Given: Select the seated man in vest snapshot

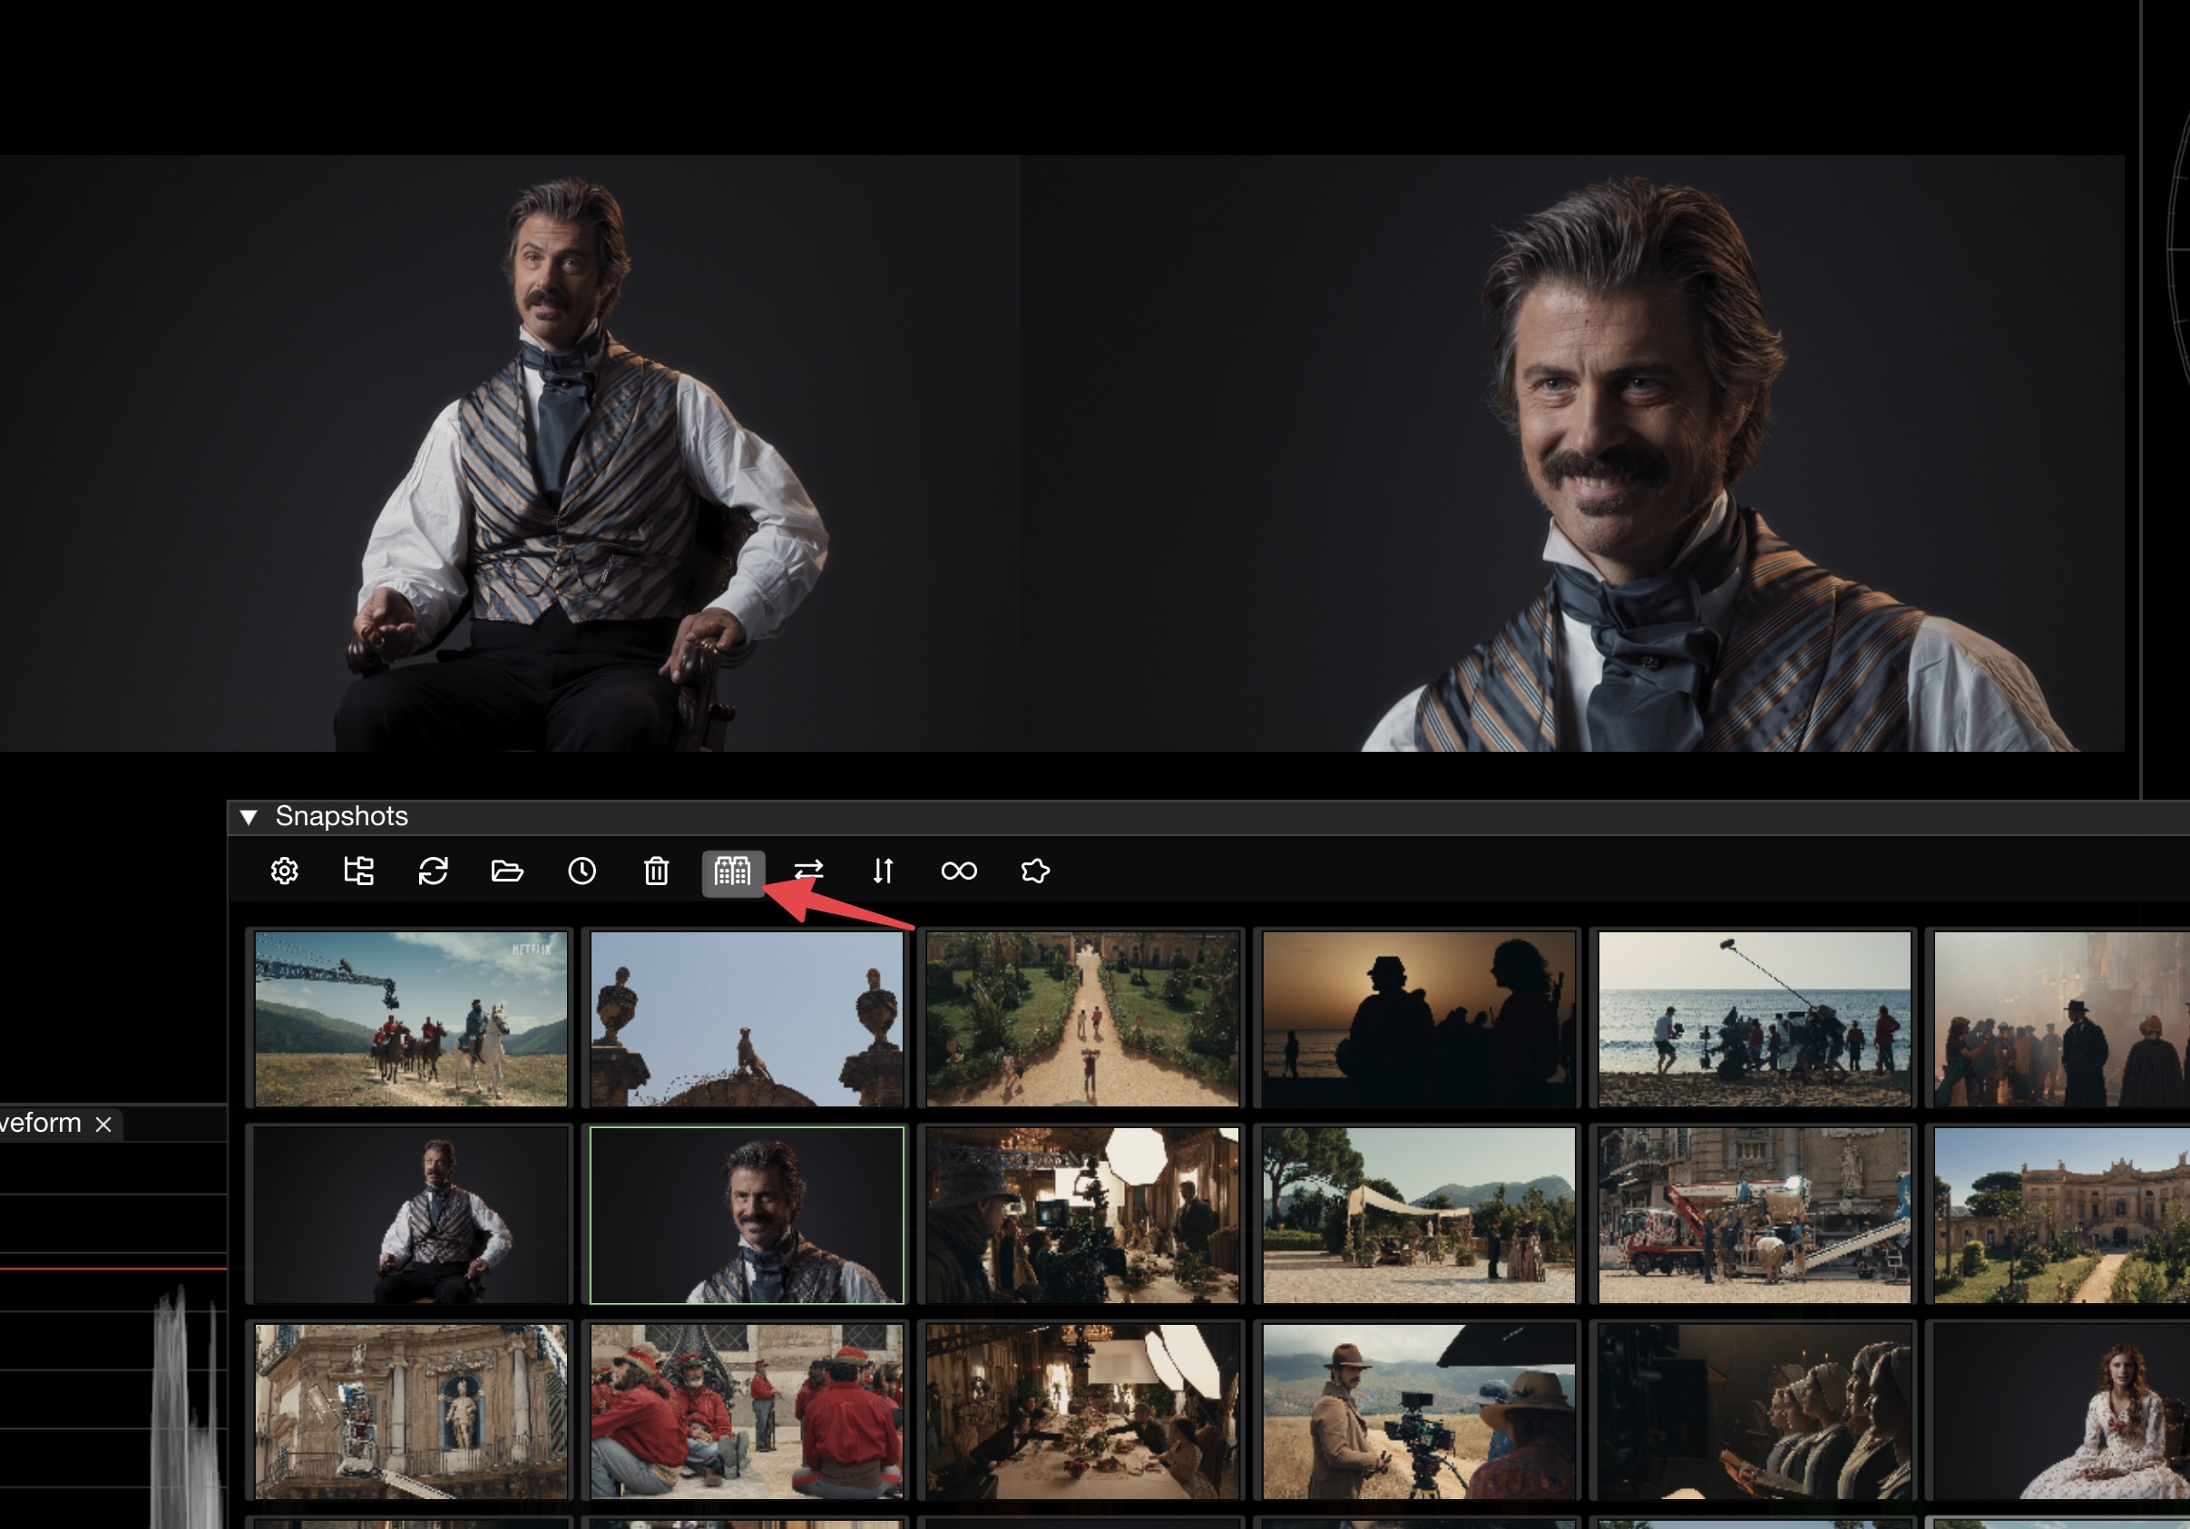Looking at the screenshot, I should point(411,1214).
